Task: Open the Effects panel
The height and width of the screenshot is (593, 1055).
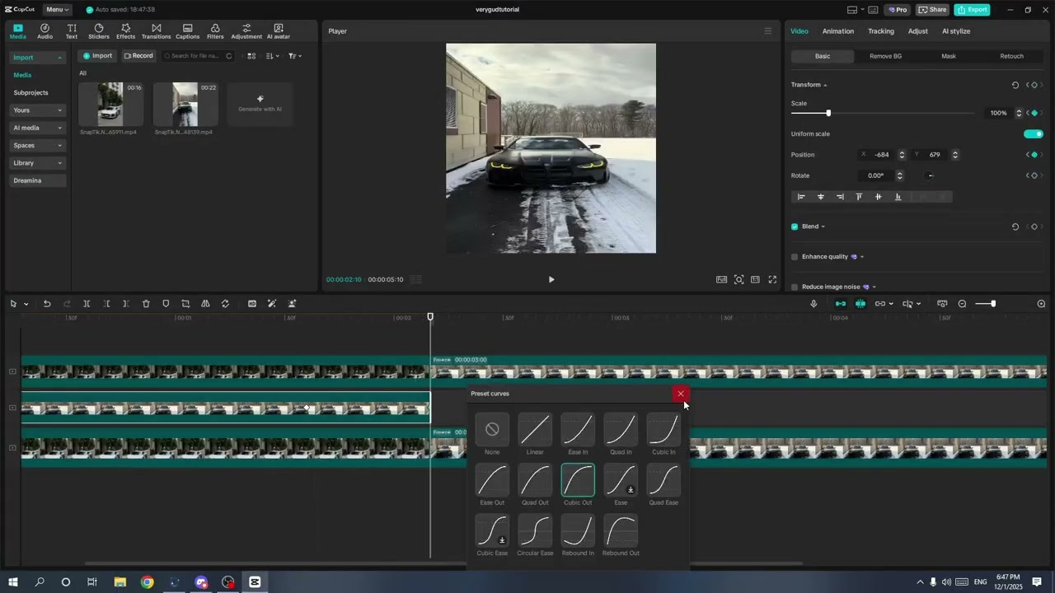Action: click(x=125, y=31)
